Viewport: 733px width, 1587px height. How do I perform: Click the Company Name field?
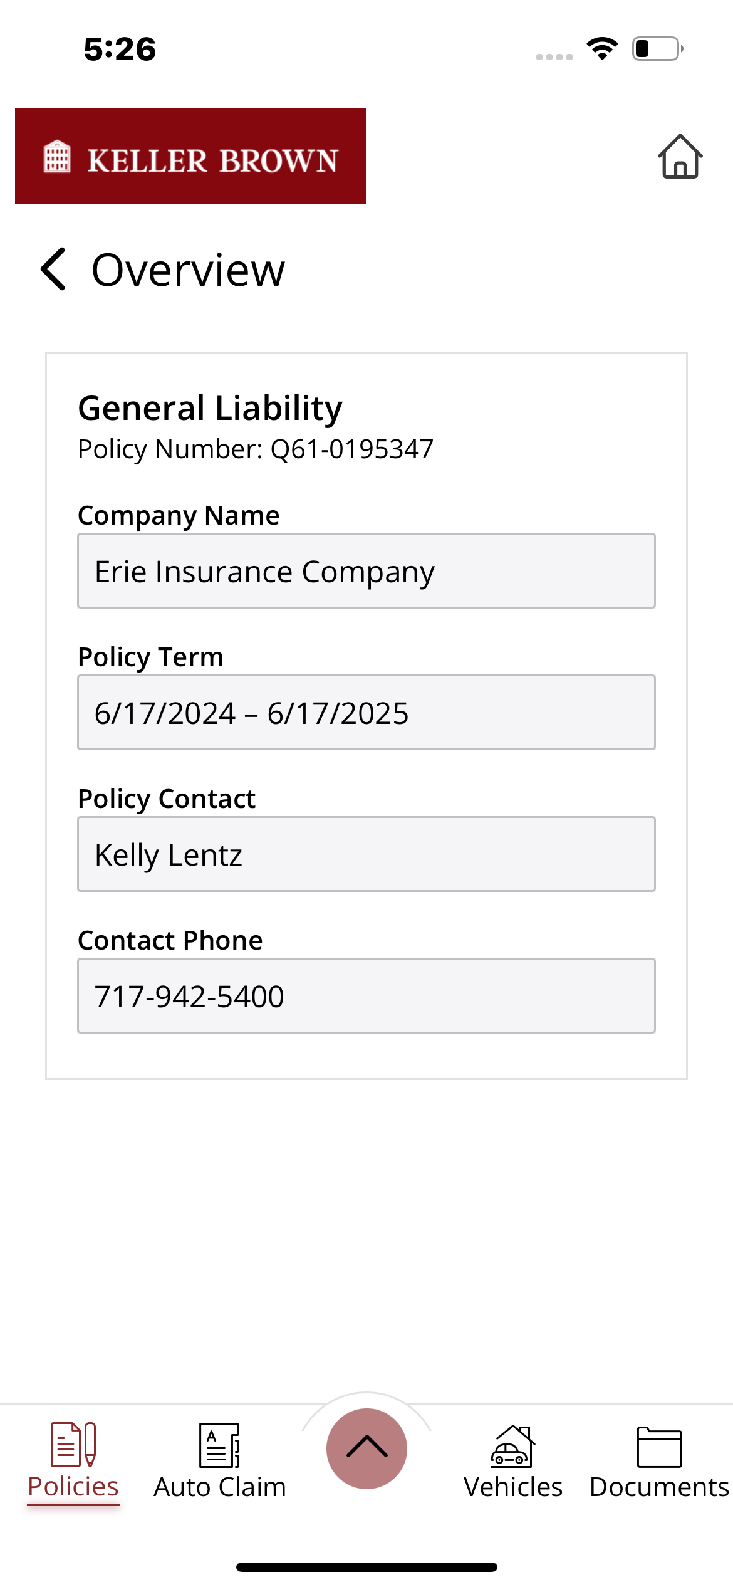[366, 571]
